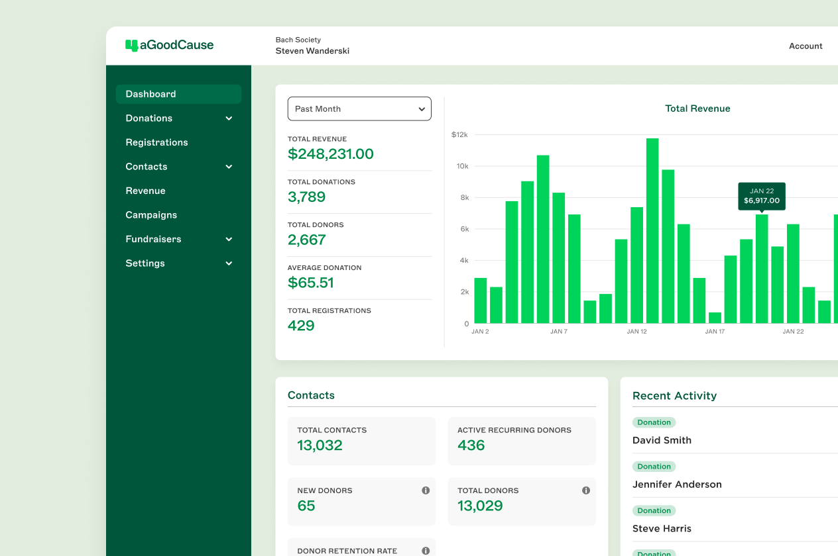Click the Active Recurring Donors 436 card
Screen dimensions: 838x556
[x=522, y=441]
